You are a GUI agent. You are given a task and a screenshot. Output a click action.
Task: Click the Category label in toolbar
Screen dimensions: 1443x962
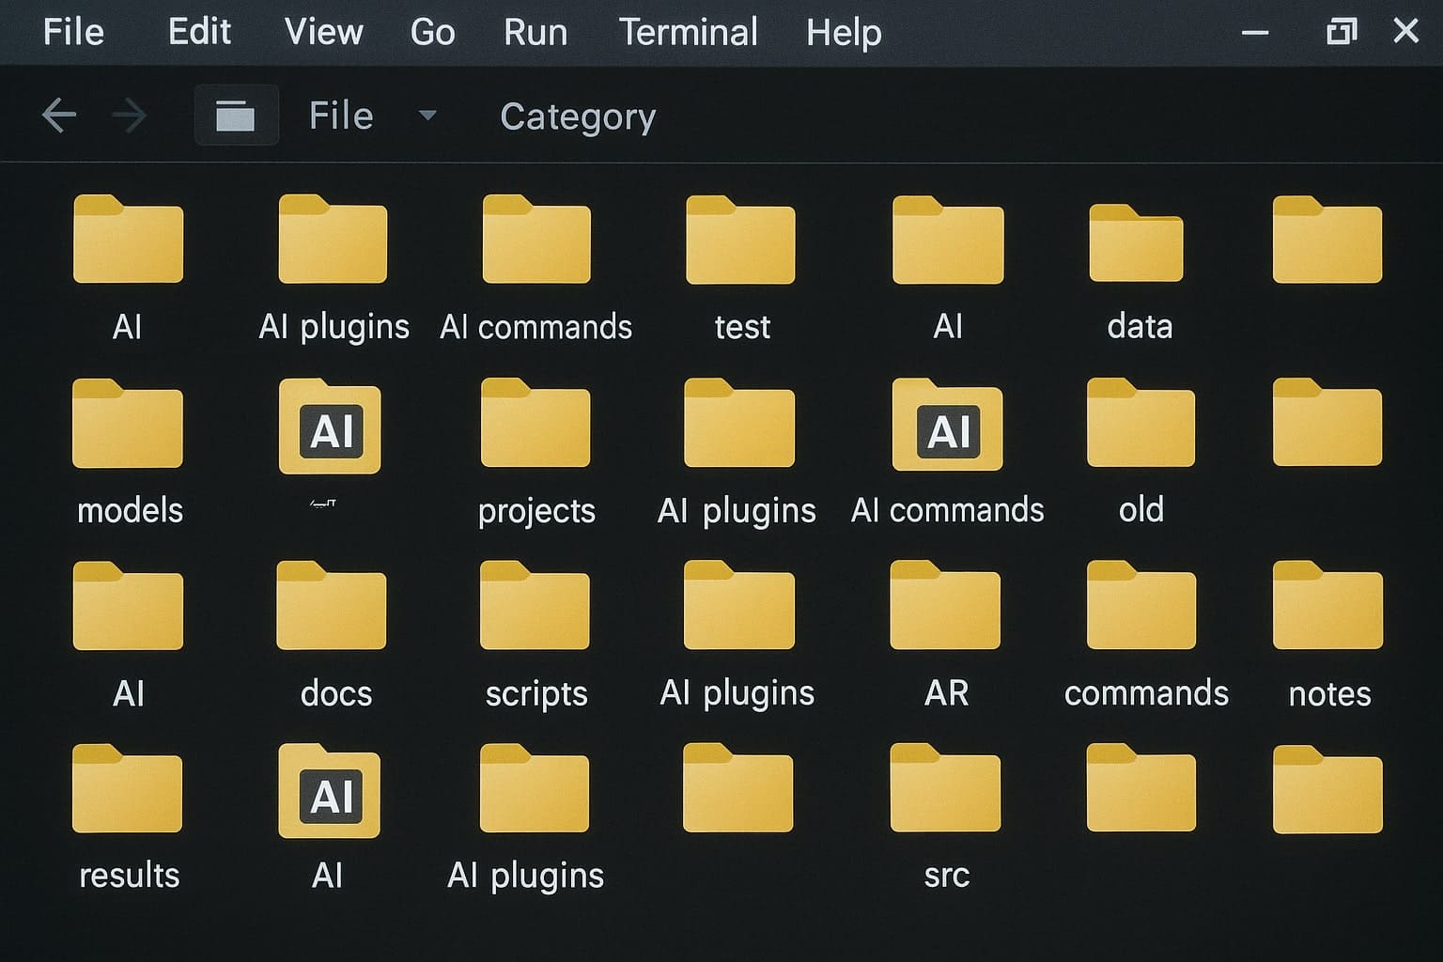(578, 116)
